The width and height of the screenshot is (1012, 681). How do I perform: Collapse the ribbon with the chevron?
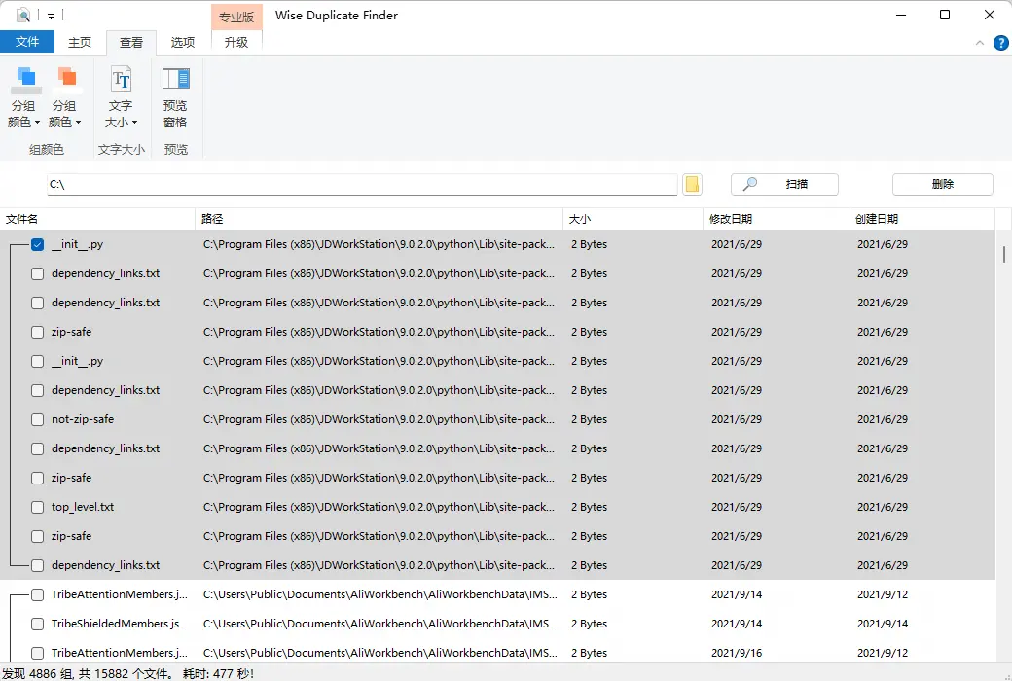point(979,43)
